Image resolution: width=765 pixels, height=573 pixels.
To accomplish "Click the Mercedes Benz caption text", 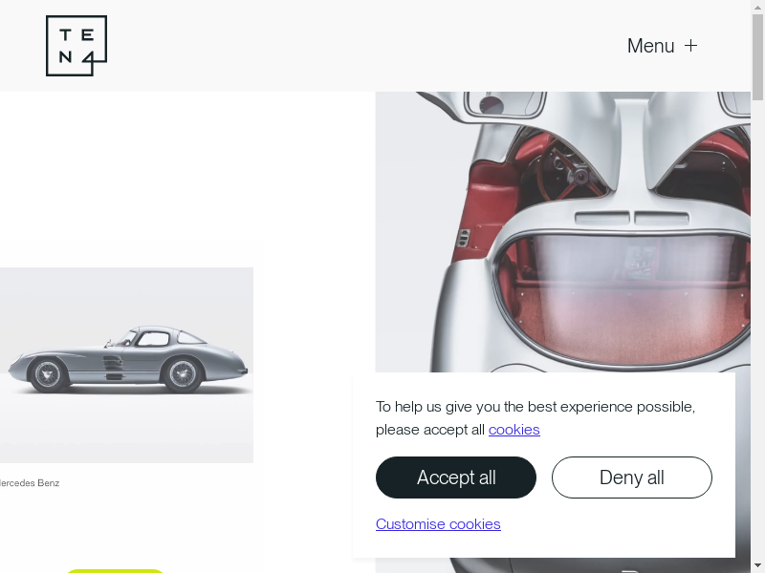I will [29, 483].
